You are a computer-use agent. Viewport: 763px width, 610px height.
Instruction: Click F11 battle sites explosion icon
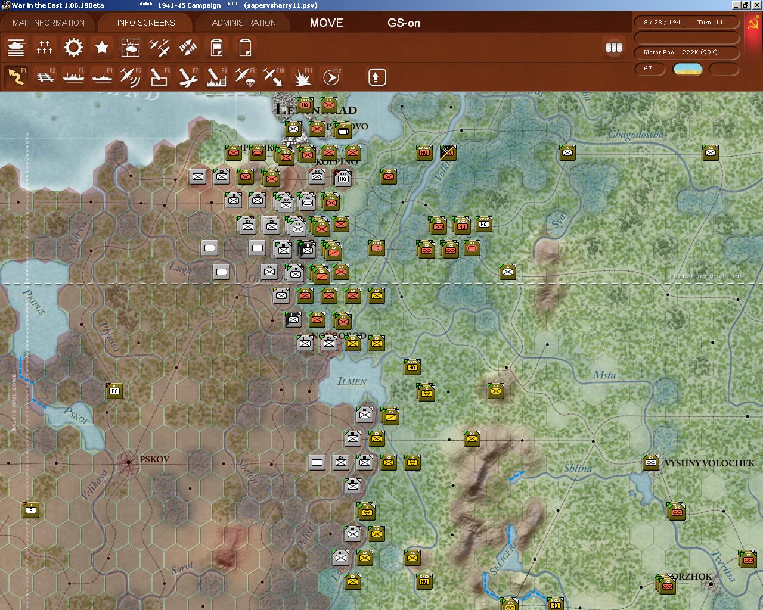click(x=303, y=77)
